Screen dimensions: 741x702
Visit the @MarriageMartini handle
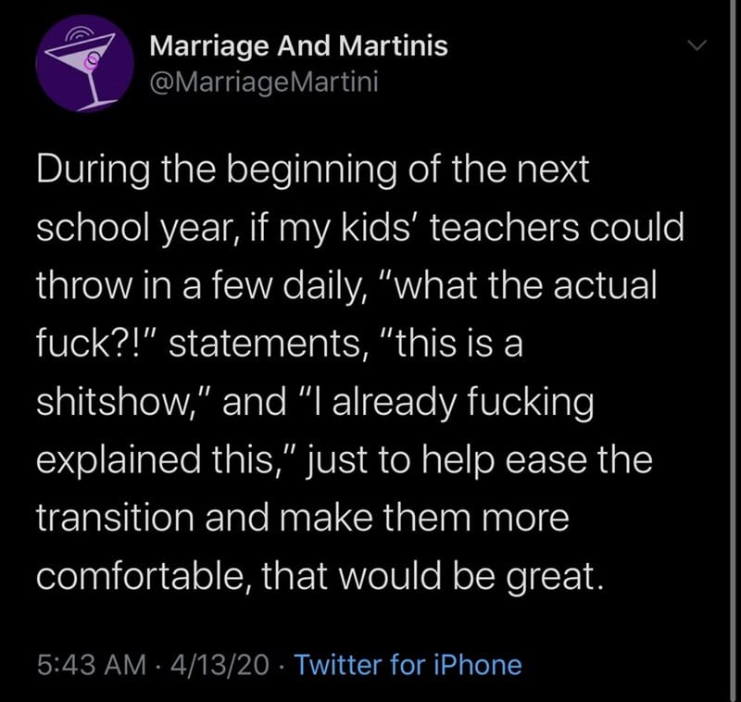[x=264, y=82]
